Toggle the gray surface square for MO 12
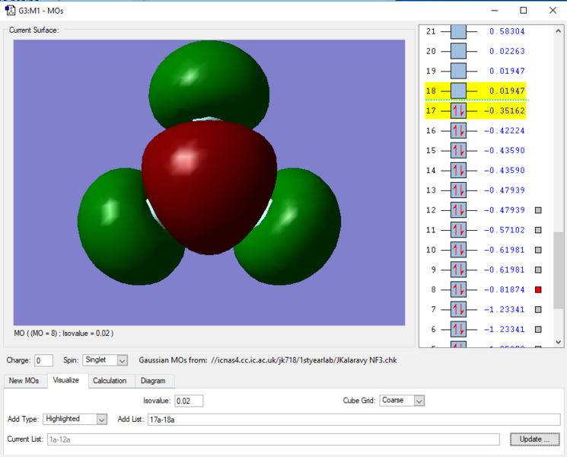 (x=538, y=210)
